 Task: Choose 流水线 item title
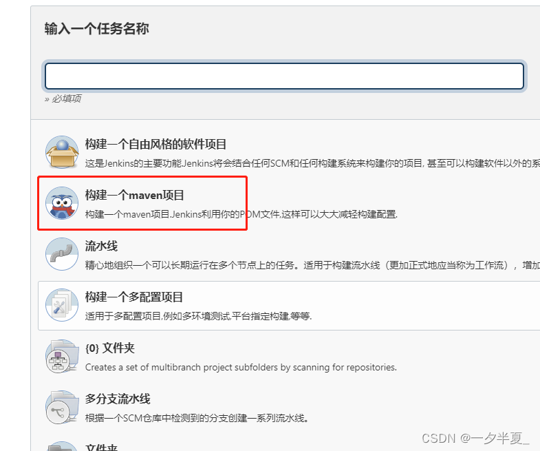coord(101,247)
